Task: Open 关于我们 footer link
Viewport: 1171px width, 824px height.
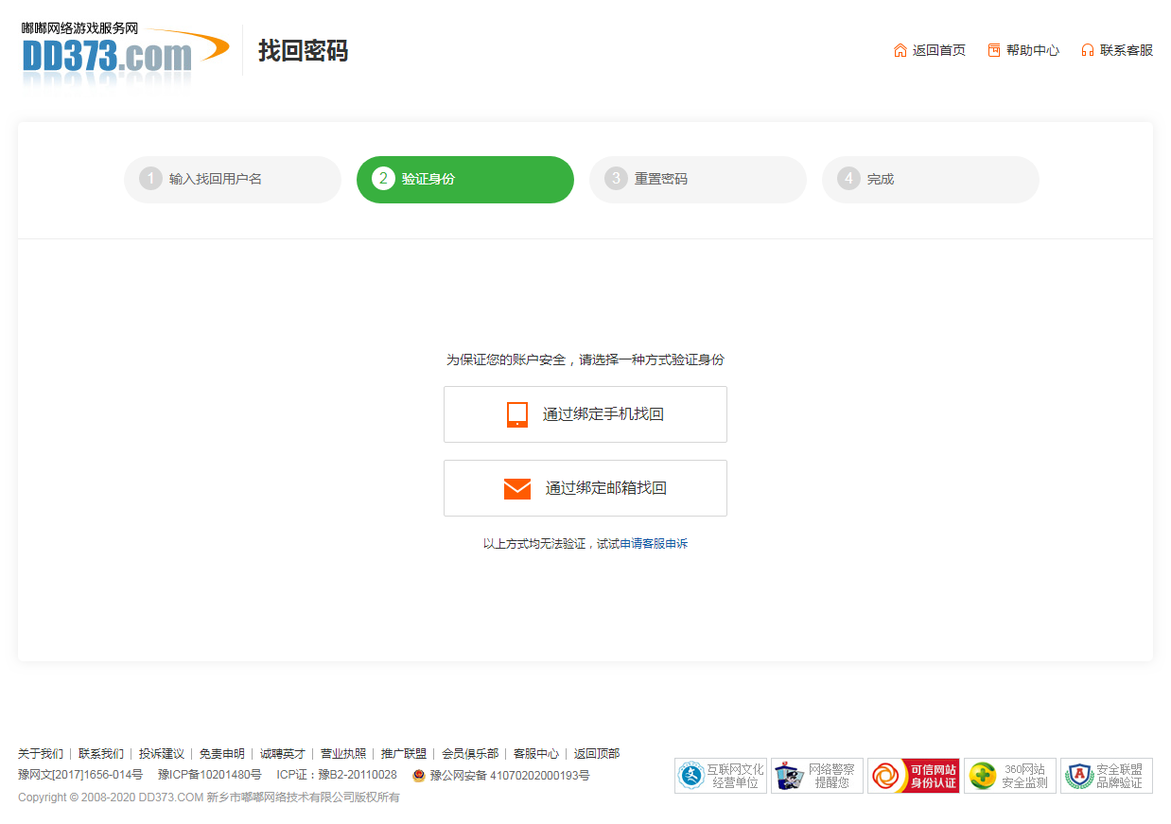Action: 41,754
